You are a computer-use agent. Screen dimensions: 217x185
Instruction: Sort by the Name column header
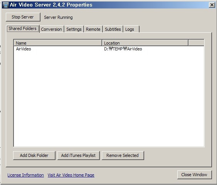click(58, 43)
